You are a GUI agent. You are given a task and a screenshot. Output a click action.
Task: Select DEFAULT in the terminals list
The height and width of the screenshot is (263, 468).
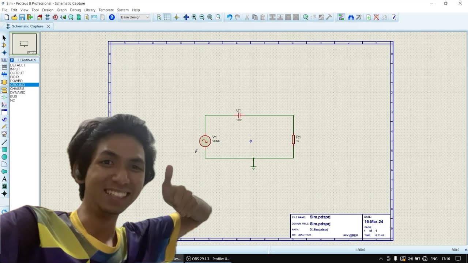(x=24, y=65)
